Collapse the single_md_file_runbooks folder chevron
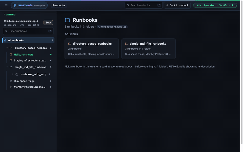The height and width of the screenshot is (152, 243). (x=7, y=67)
